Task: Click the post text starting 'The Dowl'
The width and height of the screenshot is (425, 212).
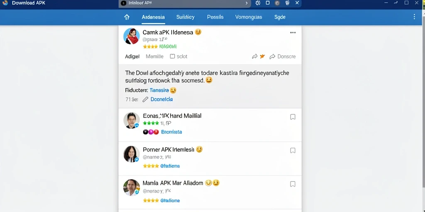Action: [x=207, y=77]
